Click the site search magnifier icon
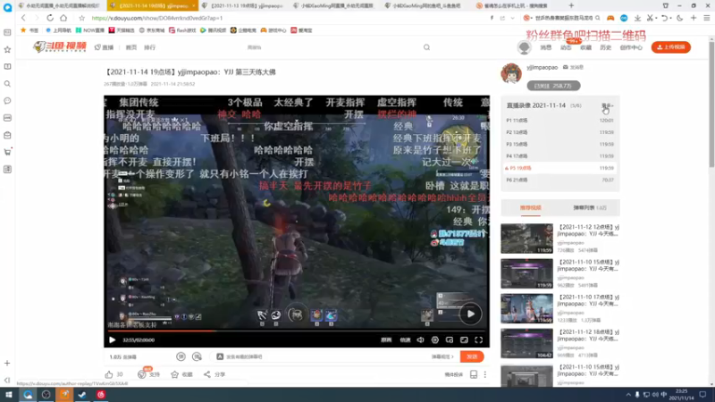715x402 pixels. tap(426, 47)
